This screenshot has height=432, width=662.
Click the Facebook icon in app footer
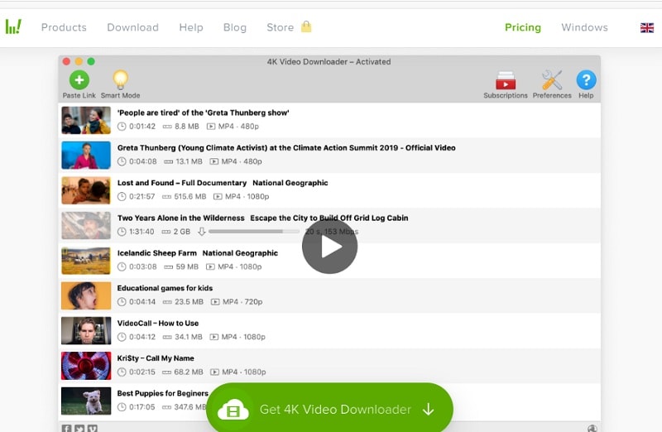tap(67, 428)
